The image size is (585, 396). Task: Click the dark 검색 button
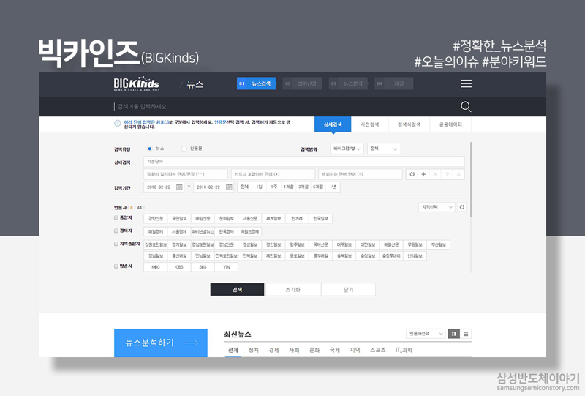(237, 290)
